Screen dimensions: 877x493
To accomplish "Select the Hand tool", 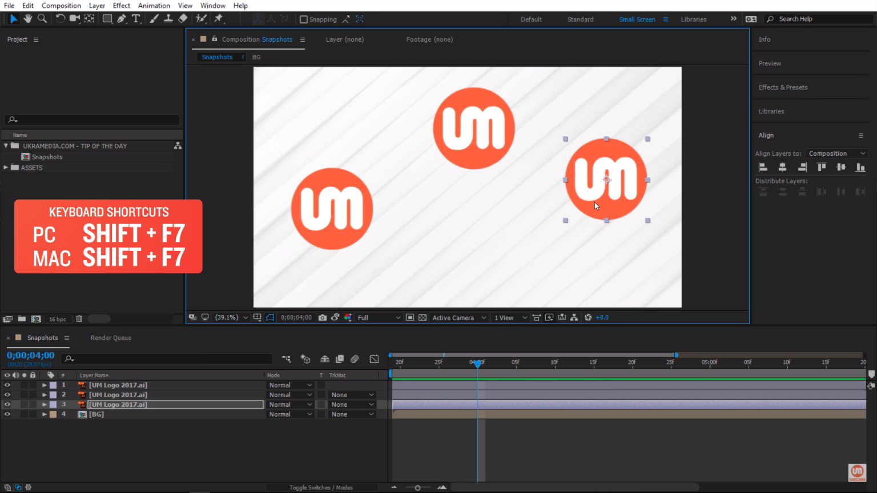I will [x=28, y=19].
